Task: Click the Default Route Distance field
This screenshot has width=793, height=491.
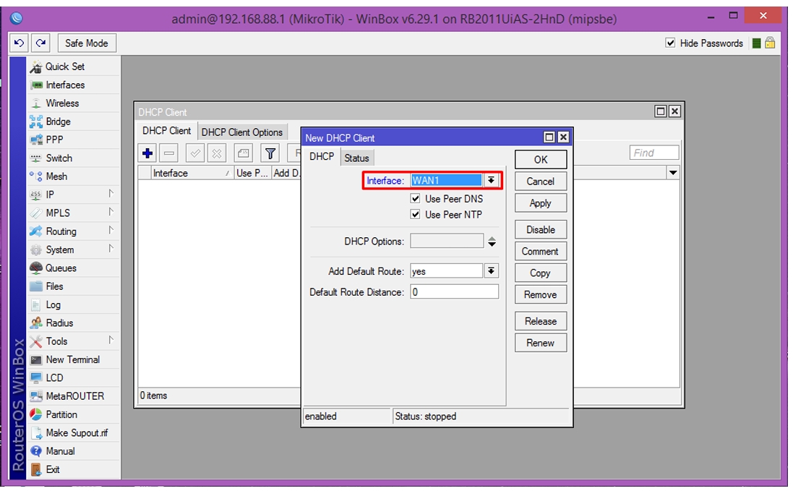Action: pyautogui.click(x=454, y=291)
